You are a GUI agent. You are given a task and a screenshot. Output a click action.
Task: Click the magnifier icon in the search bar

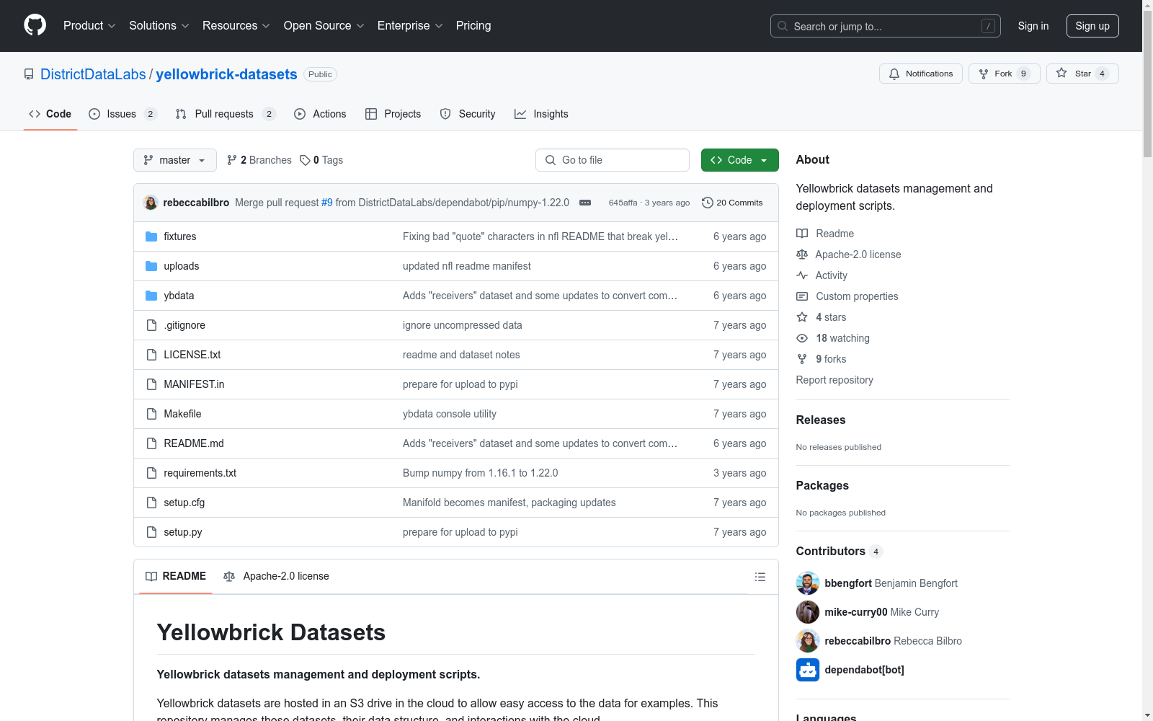tap(783, 26)
